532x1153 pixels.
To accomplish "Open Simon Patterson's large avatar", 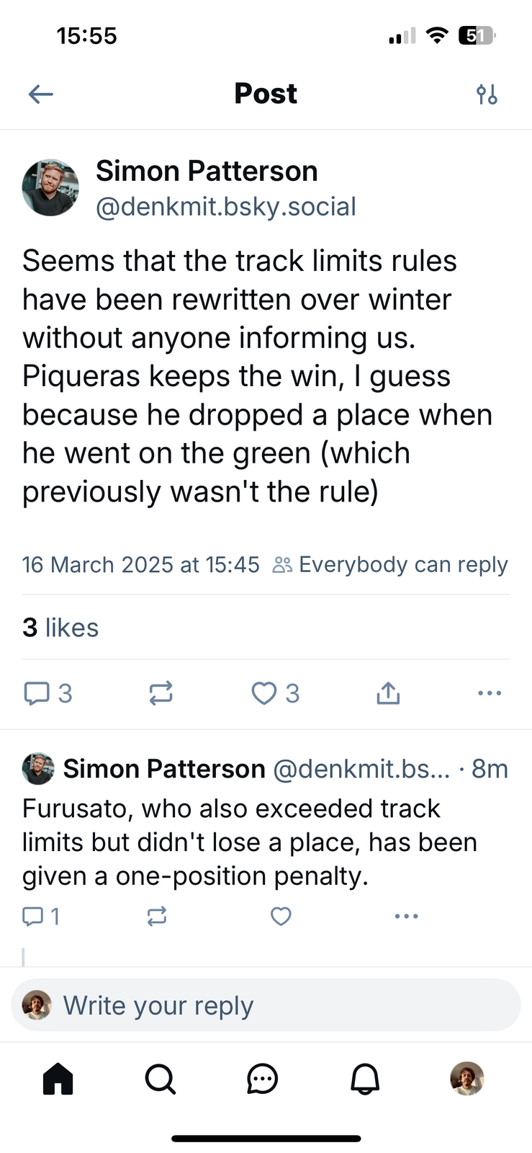I will (x=50, y=187).
